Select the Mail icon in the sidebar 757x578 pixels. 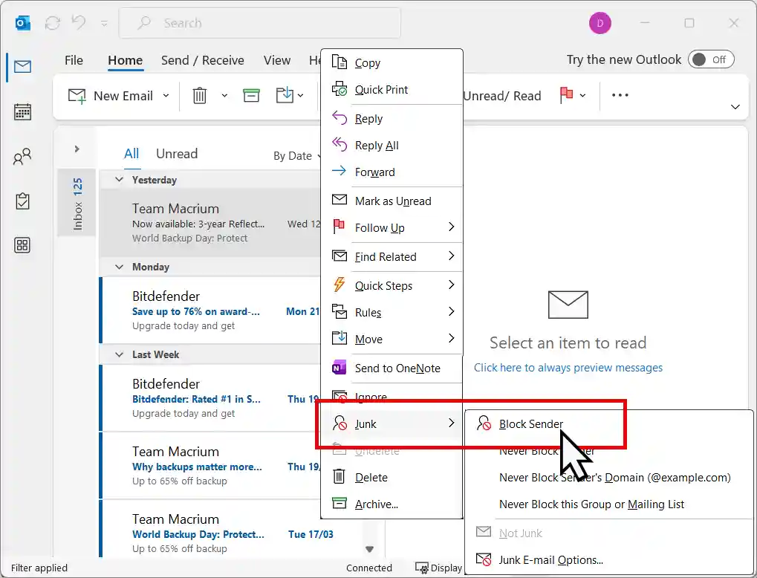20,66
